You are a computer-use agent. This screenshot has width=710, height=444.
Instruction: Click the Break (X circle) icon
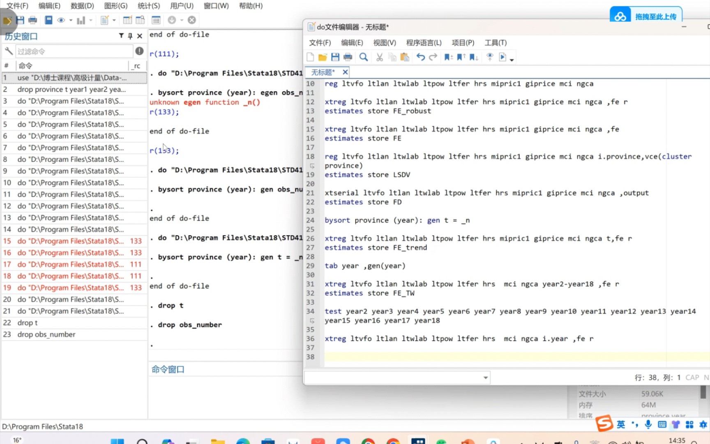(x=192, y=20)
